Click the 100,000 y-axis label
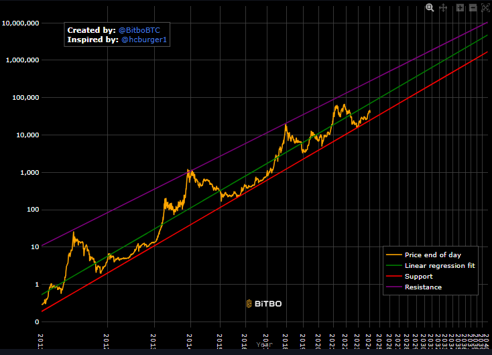Image resolution: width=492 pixels, height=355 pixels. tap(25, 98)
